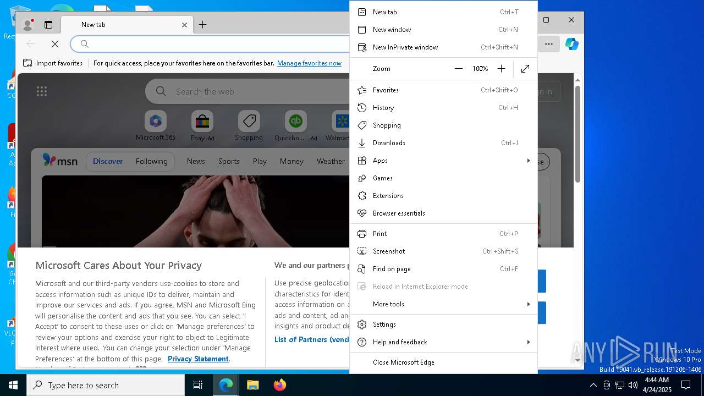Open the Privacy Statement link

pyautogui.click(x=198, y=359)
